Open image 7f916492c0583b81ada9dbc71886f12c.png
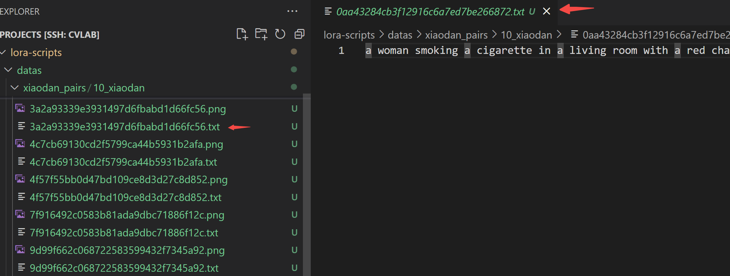The width and height of the screenshot is (730, 276). 127,215
